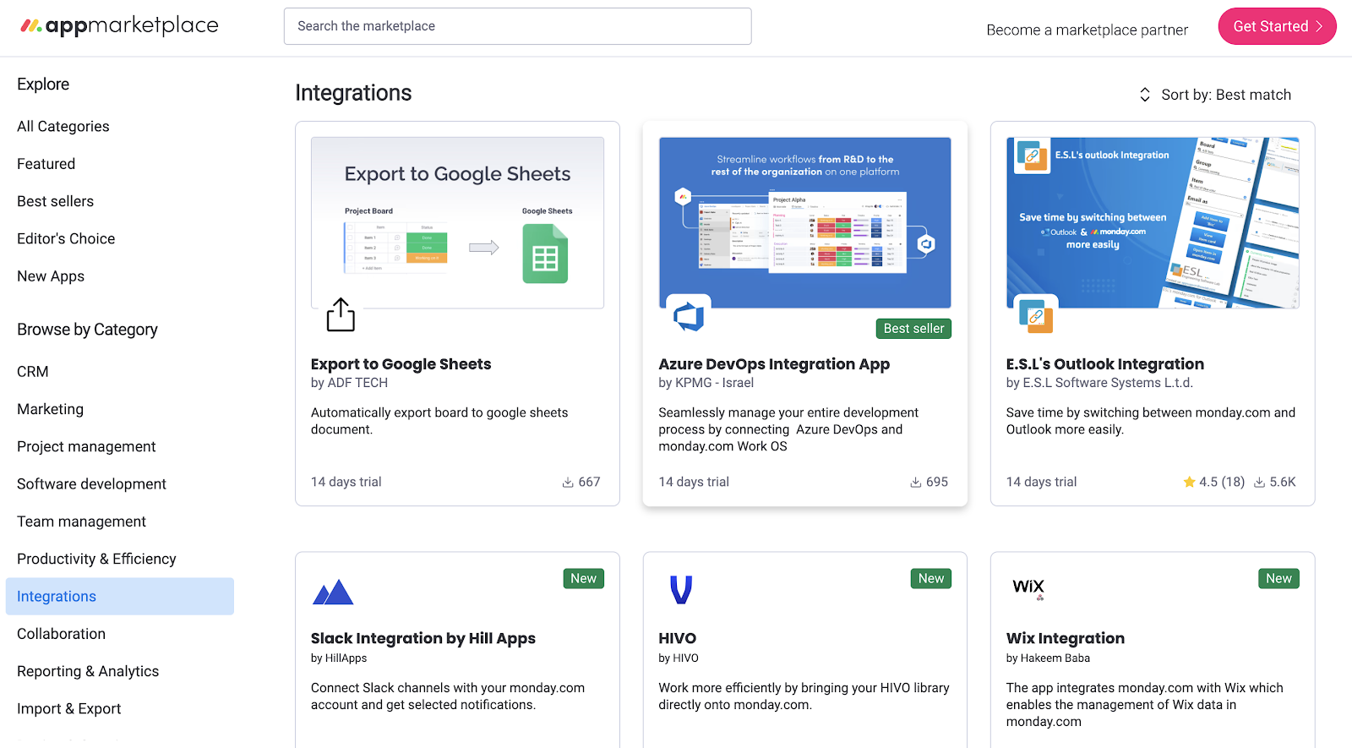The image size is (1352, 748).
Task: Select the Team management category
Action: point(81,521)
